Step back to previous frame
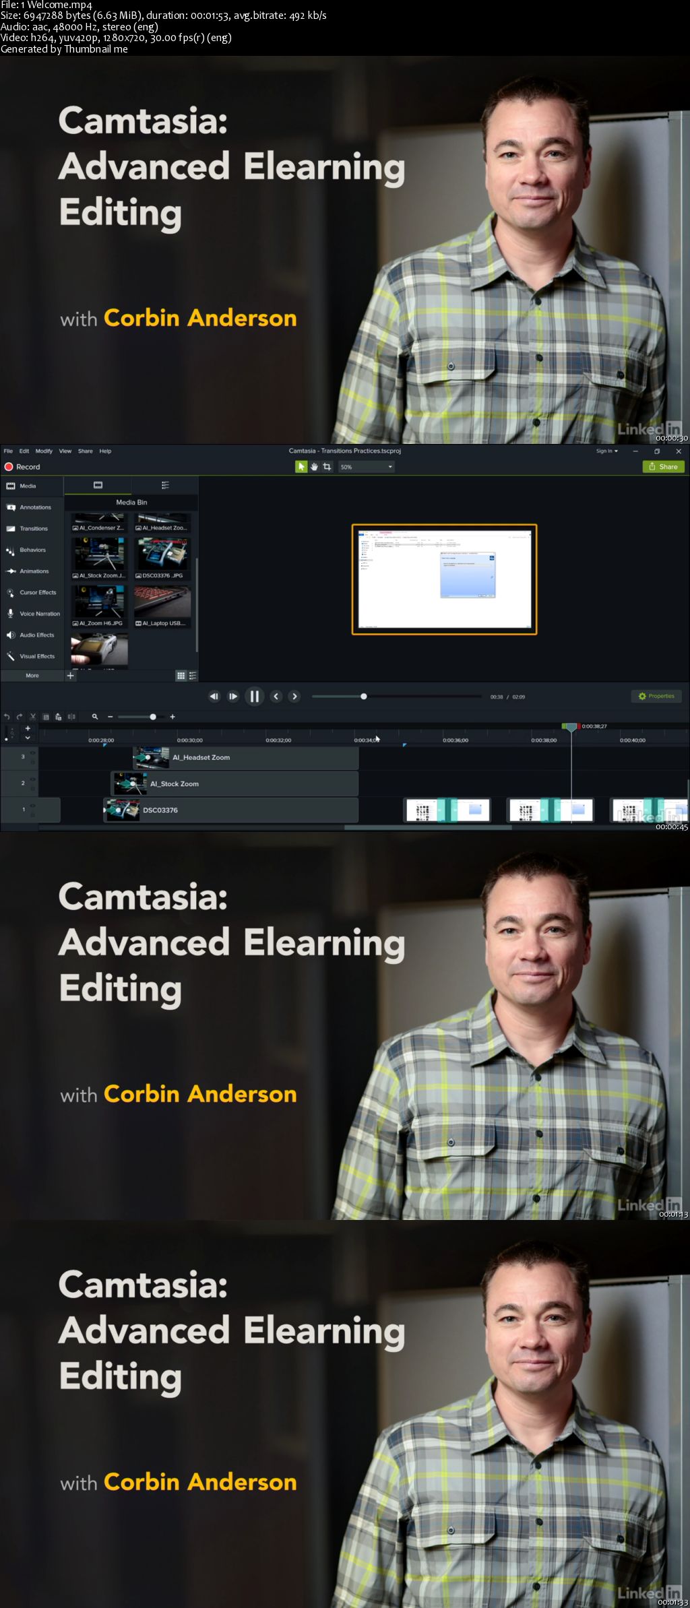Image resolution: width=690 pixels, height=1608 pixels. [214, 697]
